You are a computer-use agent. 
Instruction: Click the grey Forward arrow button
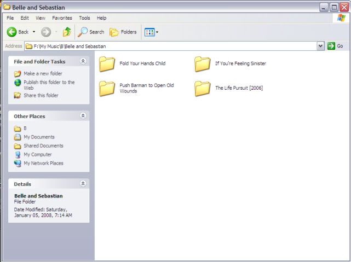click(x=46, y=32)
